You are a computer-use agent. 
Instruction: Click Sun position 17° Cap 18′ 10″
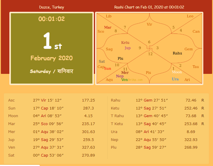coord(48,108)
